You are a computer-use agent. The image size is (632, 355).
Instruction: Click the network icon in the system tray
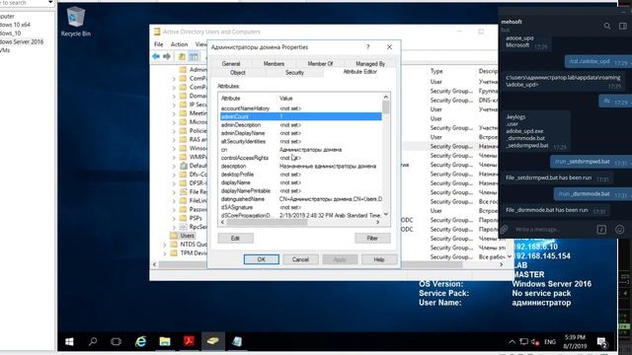click(523, 342)
